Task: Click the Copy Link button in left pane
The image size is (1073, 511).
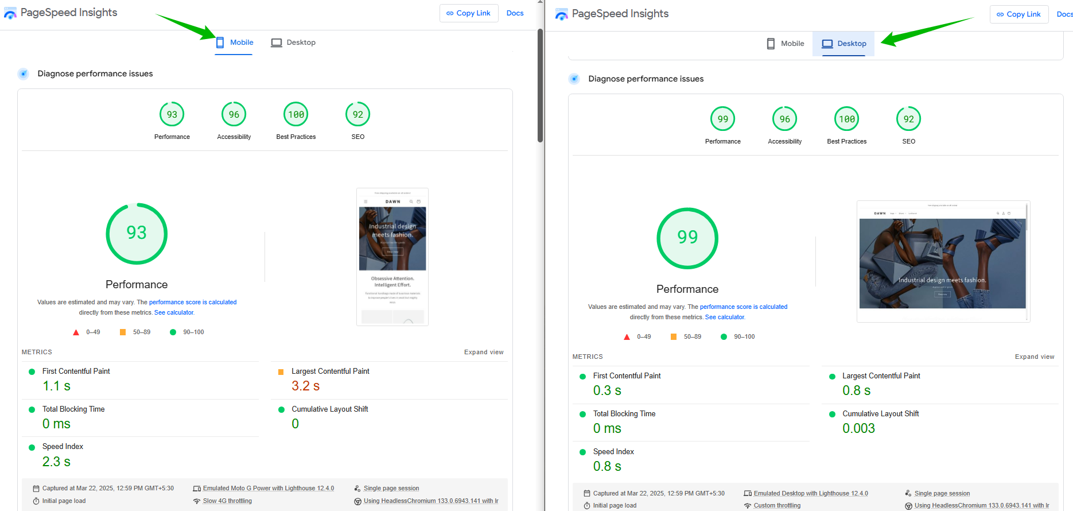Action: tap(469, 13)
